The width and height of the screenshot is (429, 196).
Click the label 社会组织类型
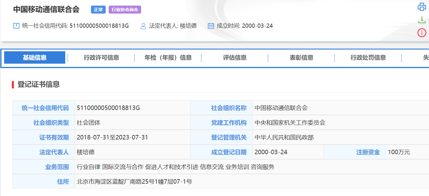coord(51,123)
